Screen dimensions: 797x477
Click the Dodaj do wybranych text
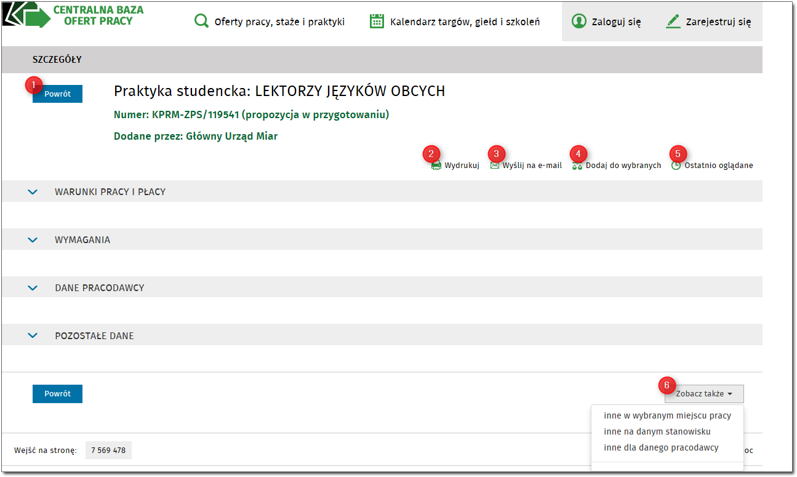pos(623,166)
